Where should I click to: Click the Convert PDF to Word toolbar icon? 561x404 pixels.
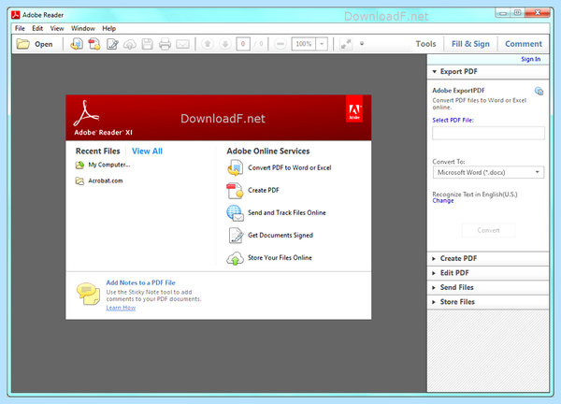tap(77, 44)
